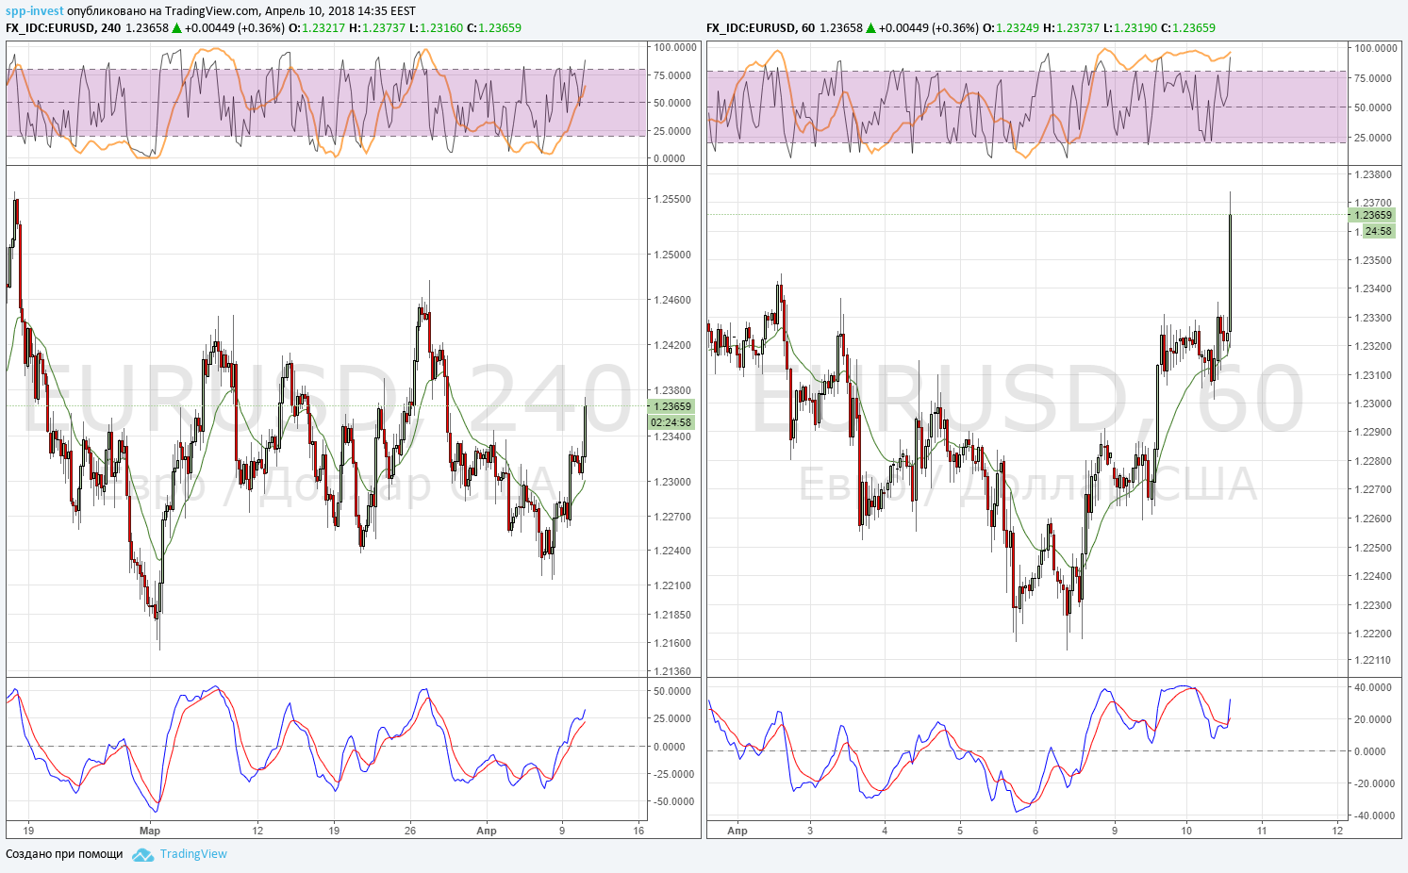This screenshot has height=873, width=1408.
Task: Select the FX_IDC:EURUSD, 60 chart title
Action: (x=760, y=27)
